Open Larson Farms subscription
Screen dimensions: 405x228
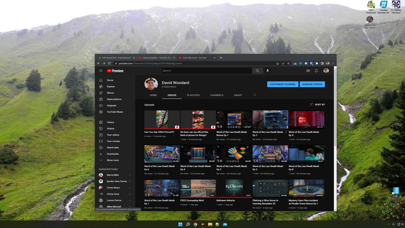click(115, 200)
